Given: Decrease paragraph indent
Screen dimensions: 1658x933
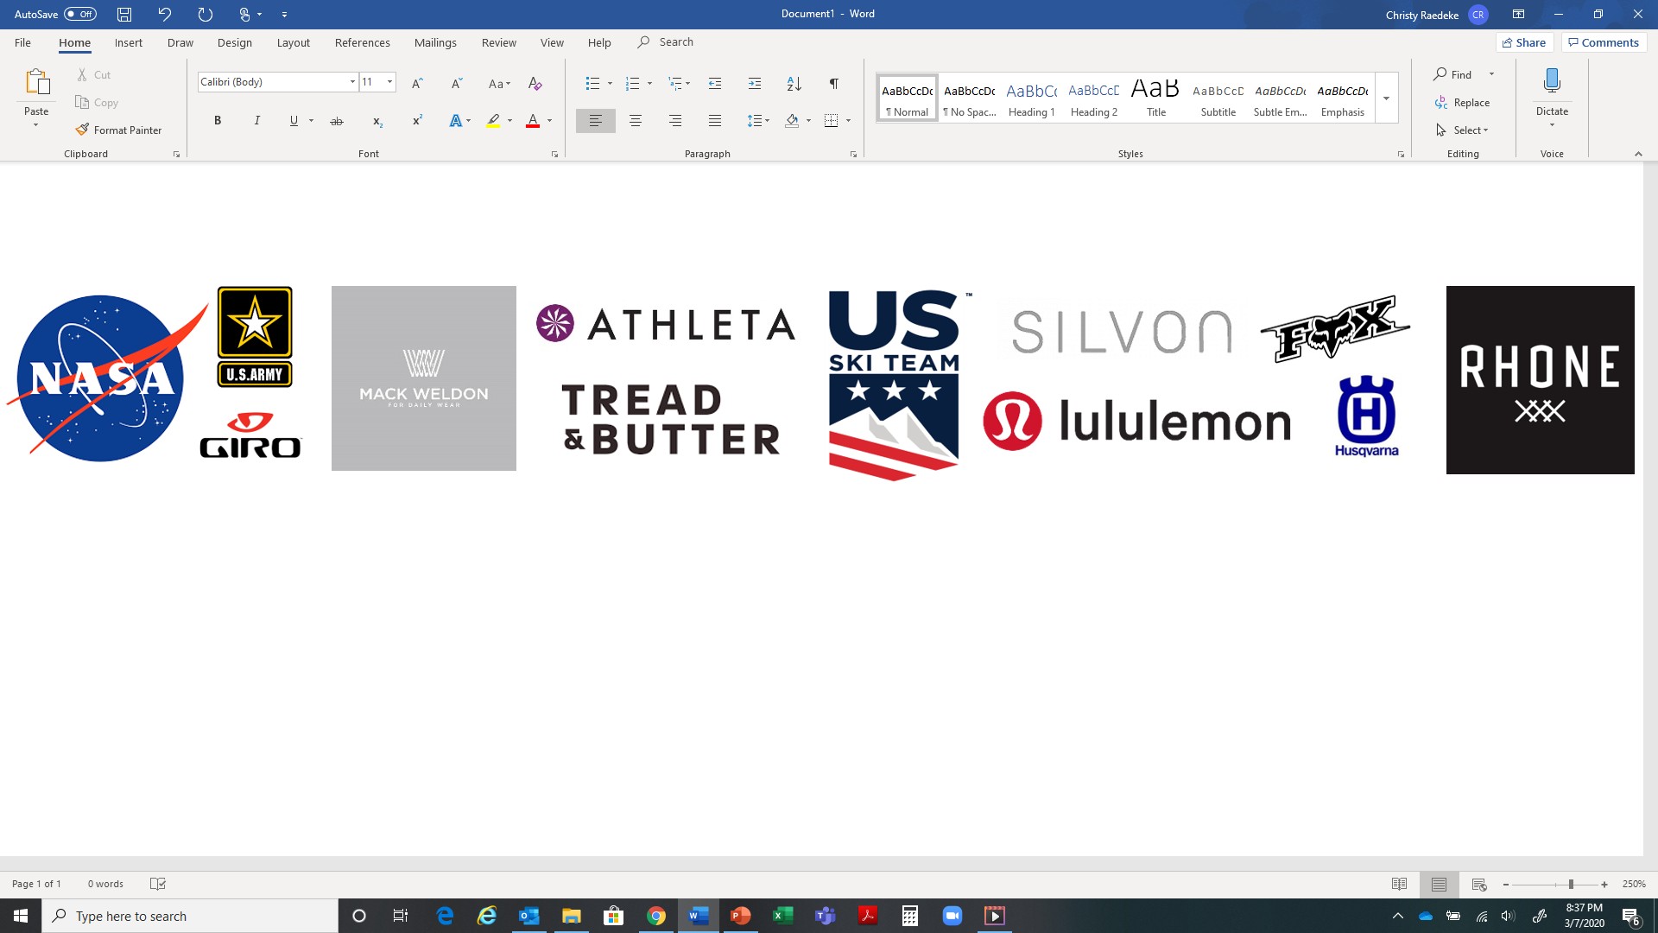Looking at the screenshot, I should 715,83.
